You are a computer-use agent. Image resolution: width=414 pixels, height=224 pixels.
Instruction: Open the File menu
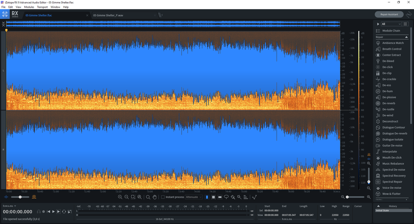pyautogui.click(x=3, y=7)
